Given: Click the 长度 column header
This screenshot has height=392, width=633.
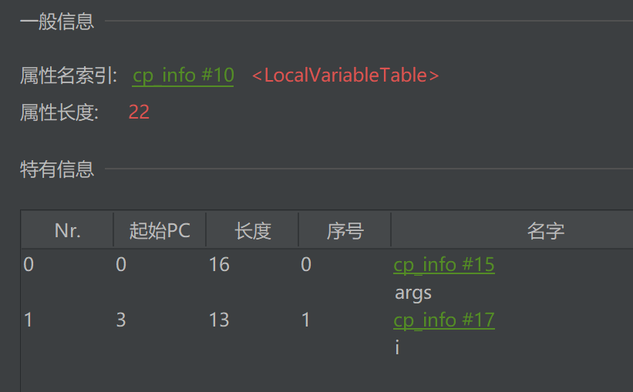Looking at the screenshot, I should coord(253,231).
